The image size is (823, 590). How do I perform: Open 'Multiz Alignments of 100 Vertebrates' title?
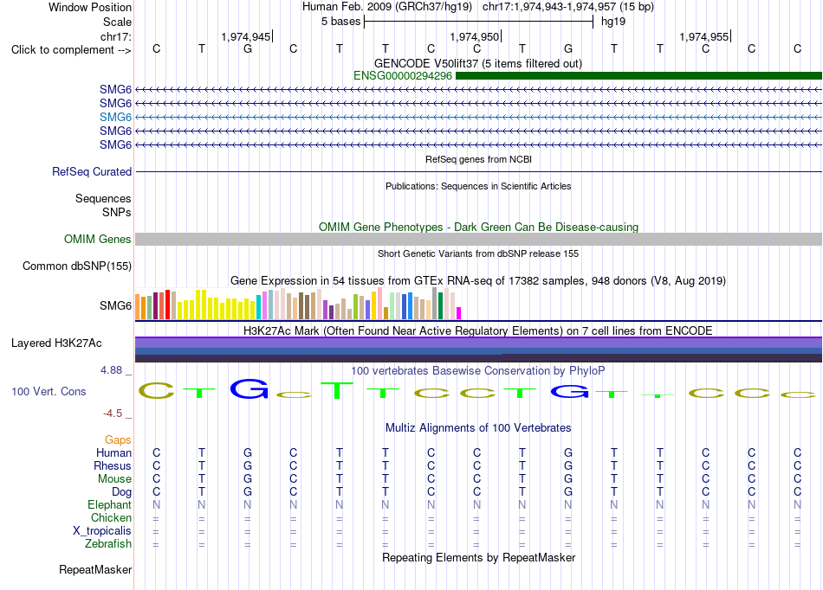478,428
